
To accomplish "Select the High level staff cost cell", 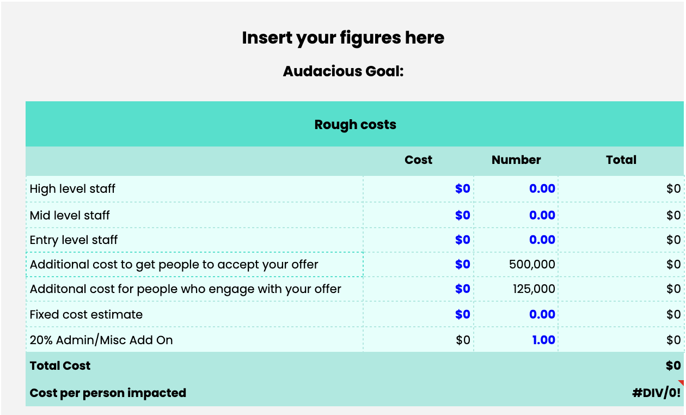I will coord(419,189).
